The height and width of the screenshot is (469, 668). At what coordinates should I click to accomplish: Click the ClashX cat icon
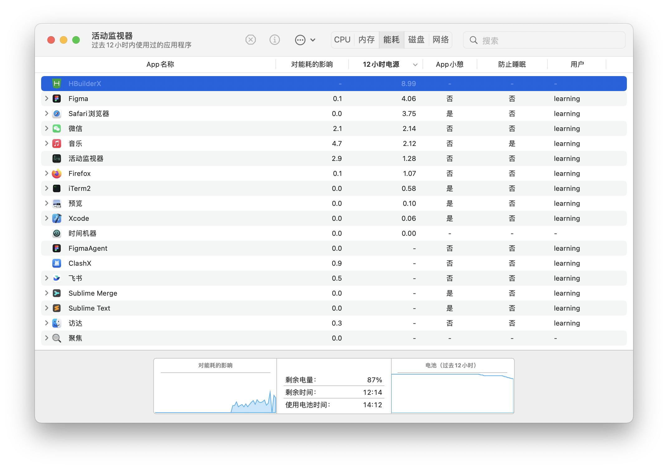(57, 263)
